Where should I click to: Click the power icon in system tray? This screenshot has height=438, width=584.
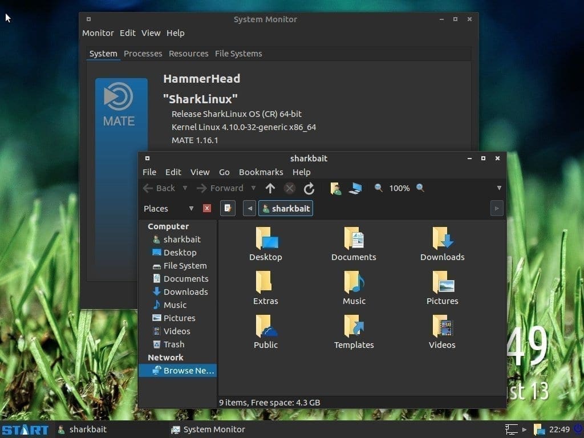(x=579, y=429)
